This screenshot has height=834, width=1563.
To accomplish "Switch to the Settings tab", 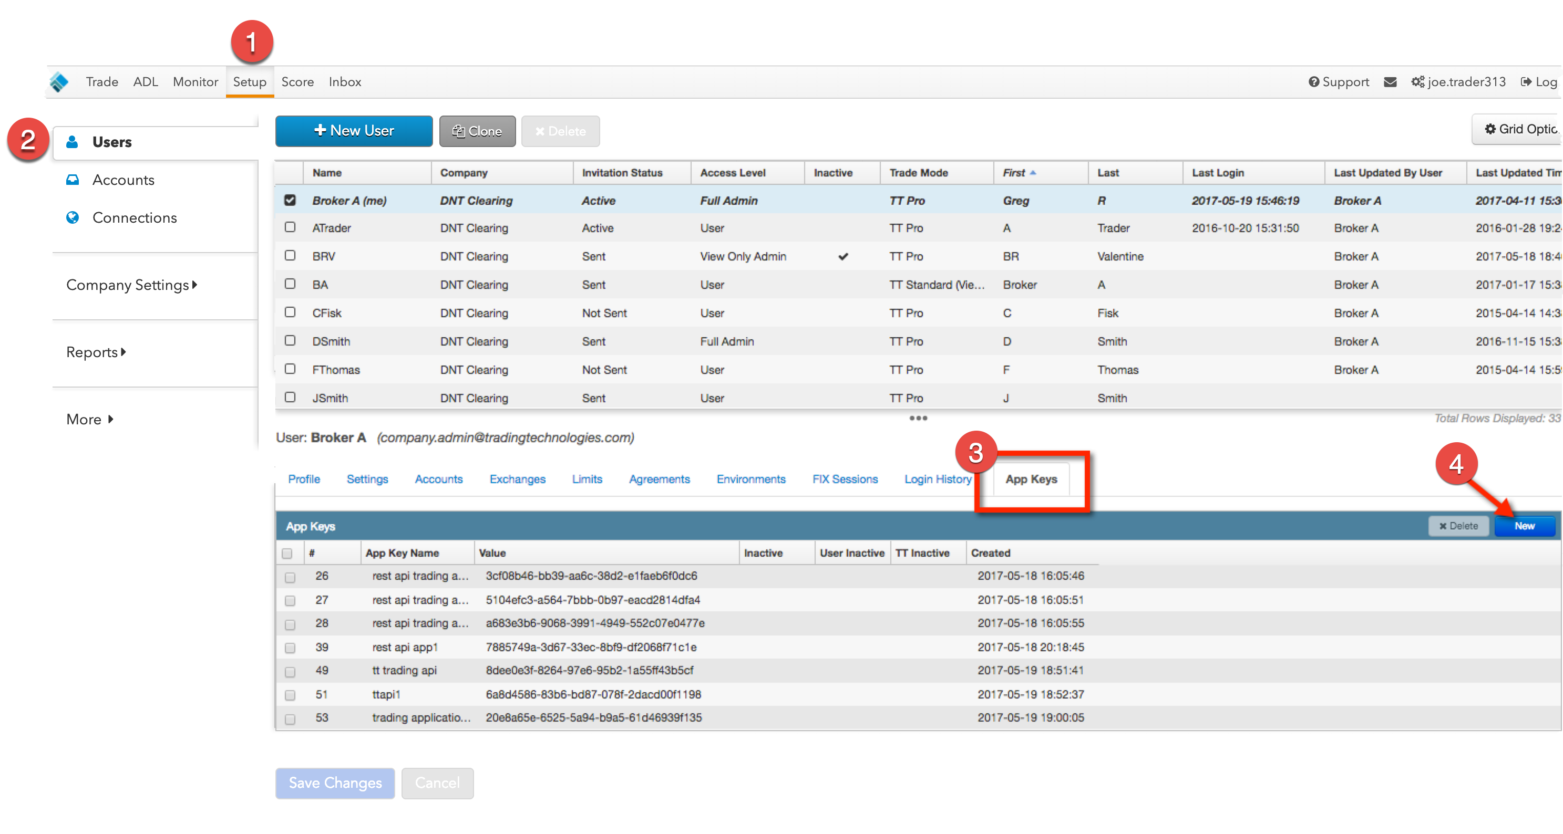I will coord(367,479).
